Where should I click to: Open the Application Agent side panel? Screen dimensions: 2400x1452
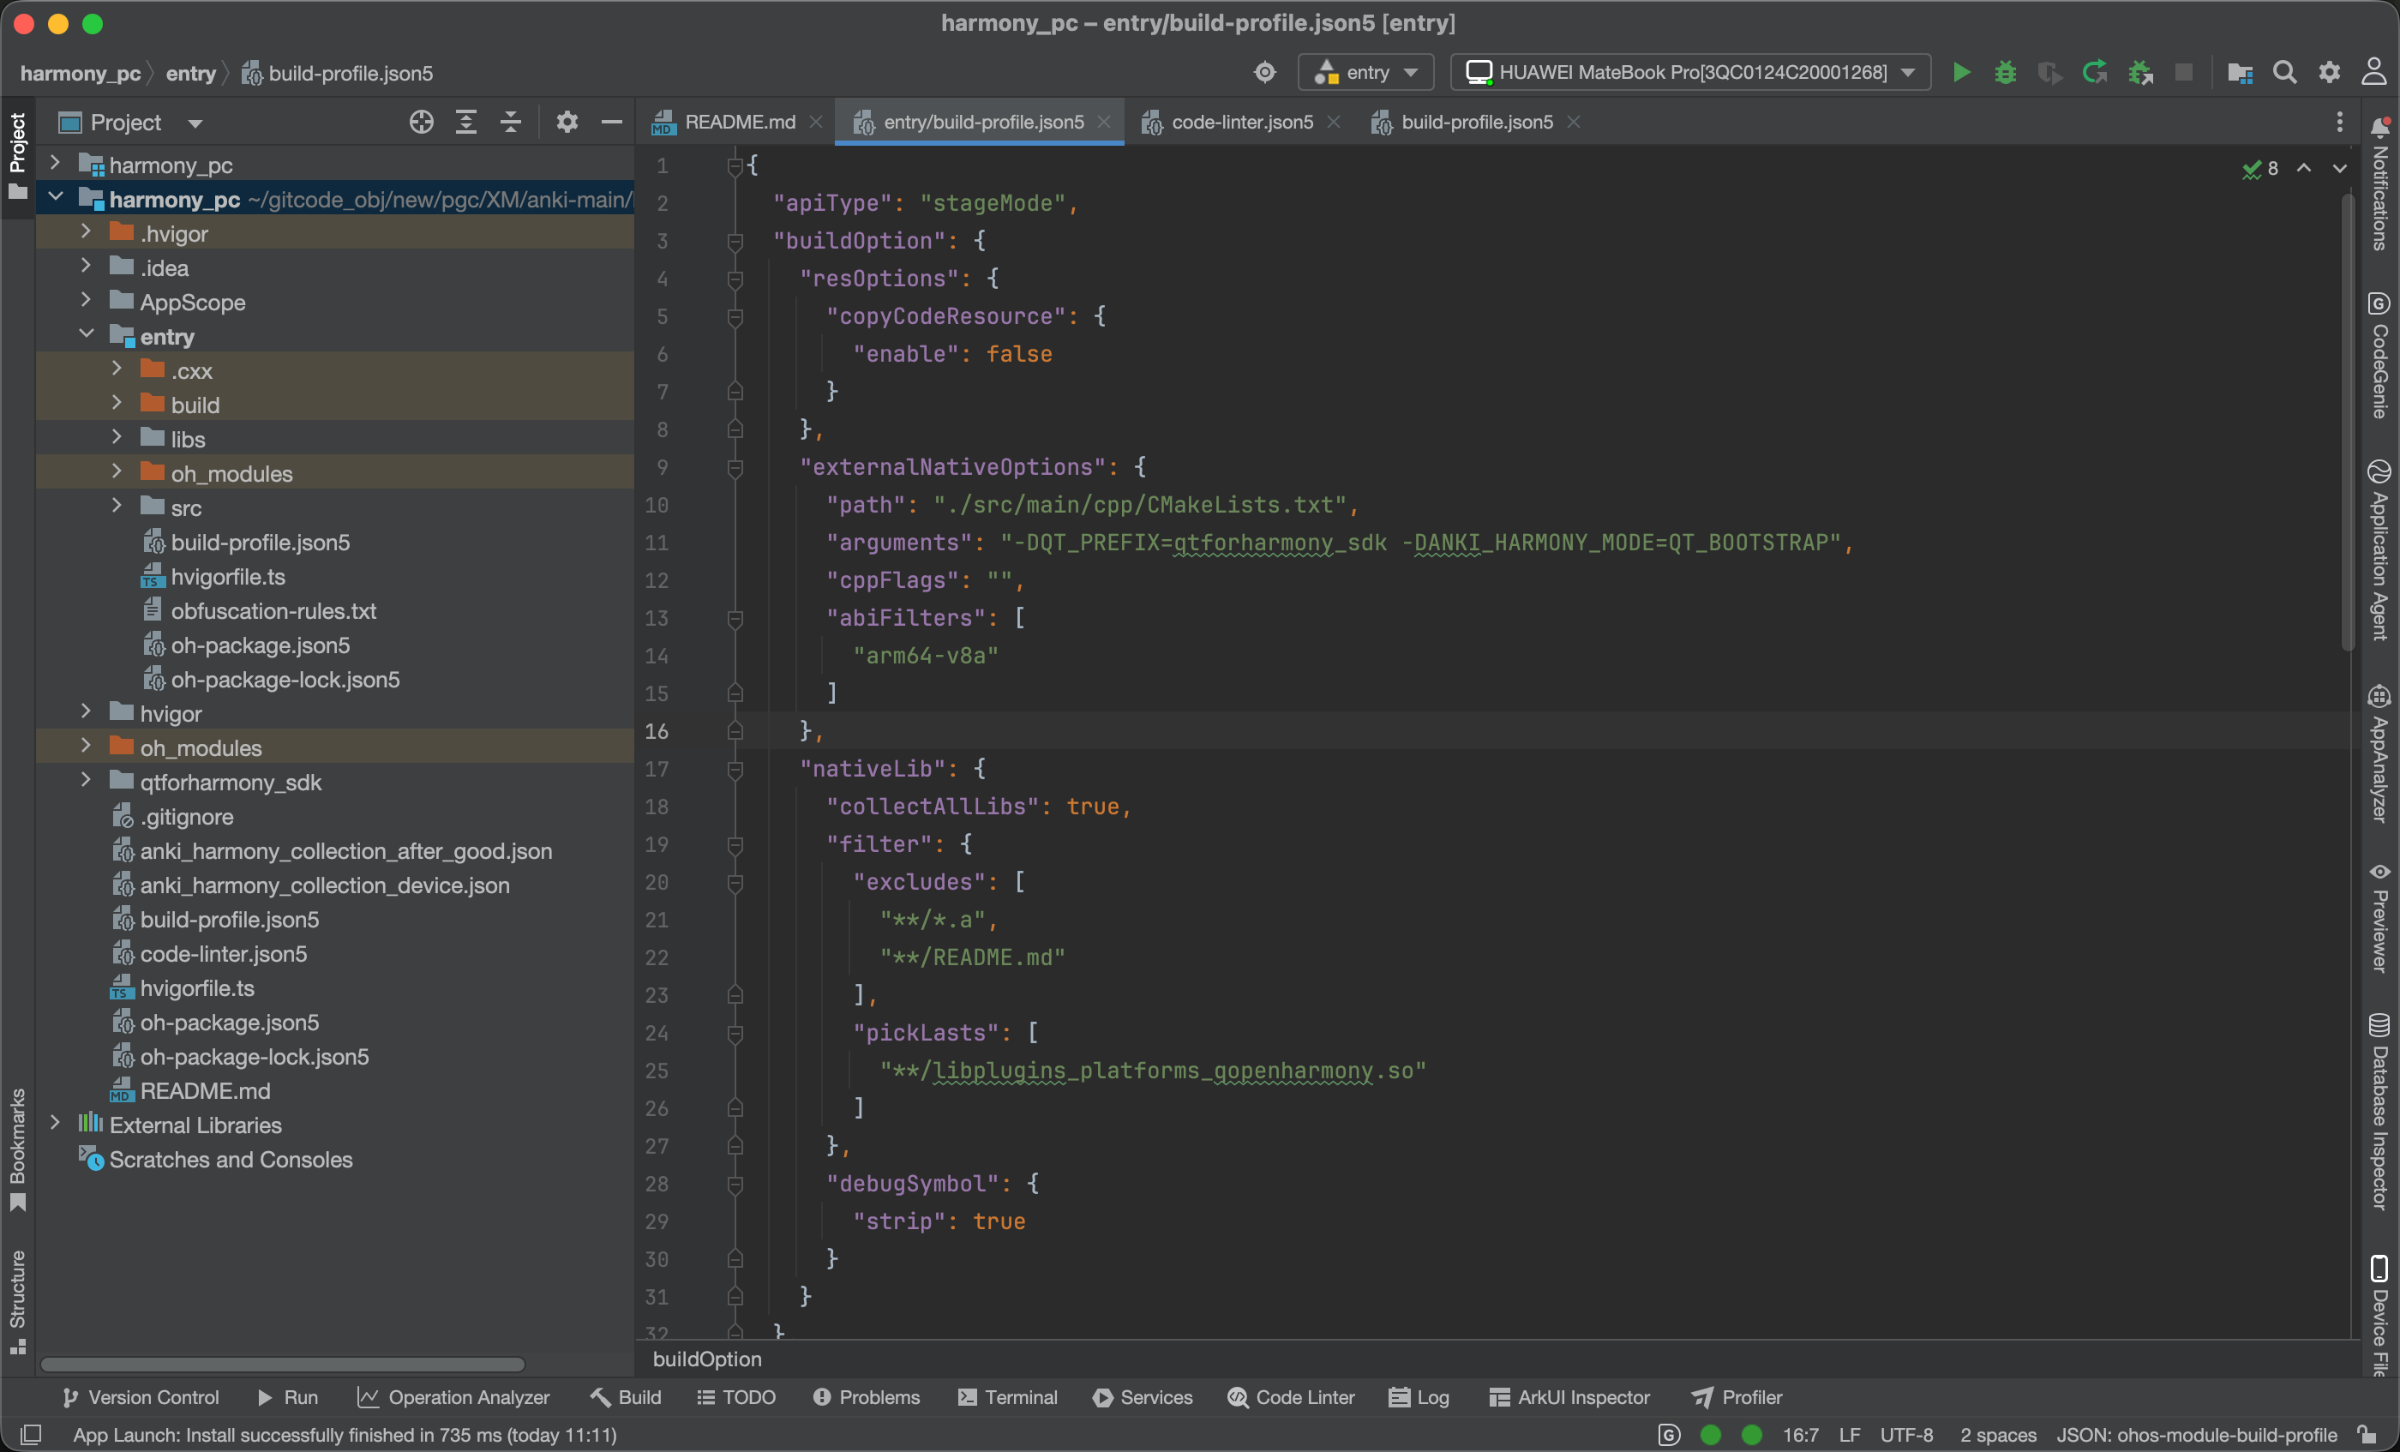coord(2379,549)
